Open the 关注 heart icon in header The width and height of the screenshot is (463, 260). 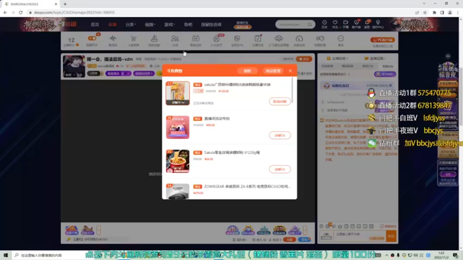pos(335,23)
